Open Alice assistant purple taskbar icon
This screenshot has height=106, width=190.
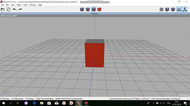pos(26,103)
